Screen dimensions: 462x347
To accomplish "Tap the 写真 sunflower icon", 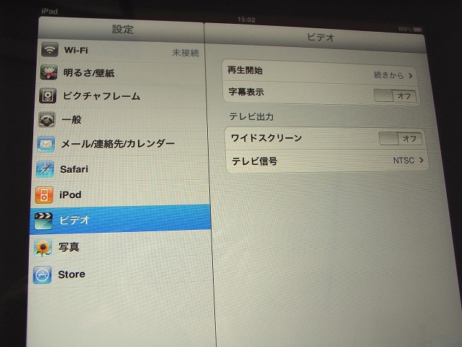I will click(43, 247).
